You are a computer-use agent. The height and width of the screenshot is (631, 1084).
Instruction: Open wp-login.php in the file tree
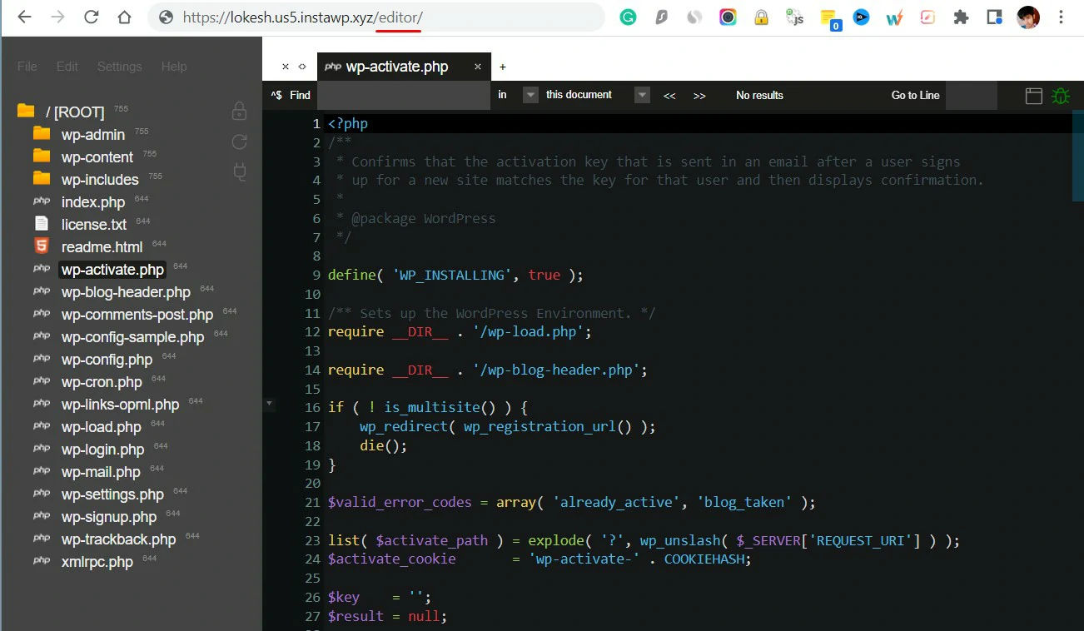coord(102,449)
